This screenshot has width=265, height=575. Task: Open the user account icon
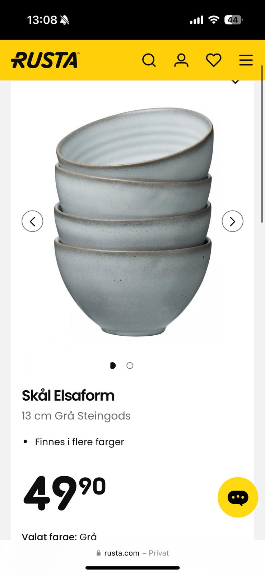pyautogui.click(x=181, y=60)
